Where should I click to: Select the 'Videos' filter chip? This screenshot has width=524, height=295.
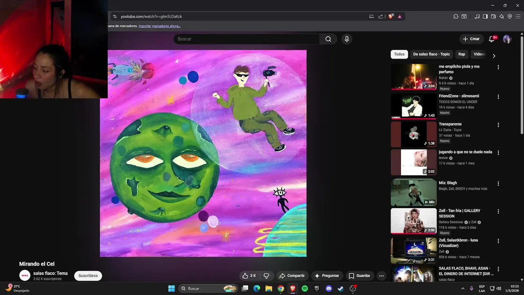(479, 54)
